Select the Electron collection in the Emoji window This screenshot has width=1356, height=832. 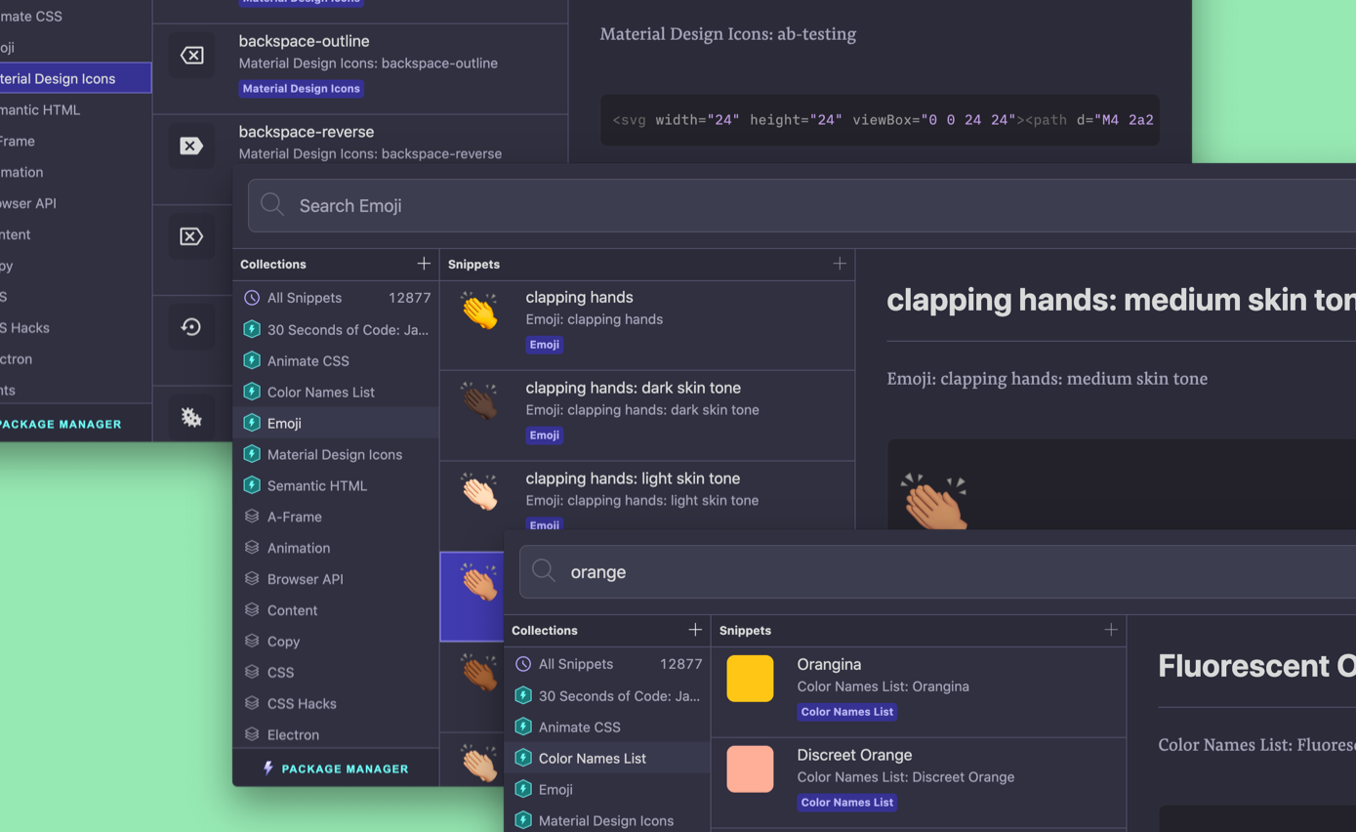(x=293, y=734)
